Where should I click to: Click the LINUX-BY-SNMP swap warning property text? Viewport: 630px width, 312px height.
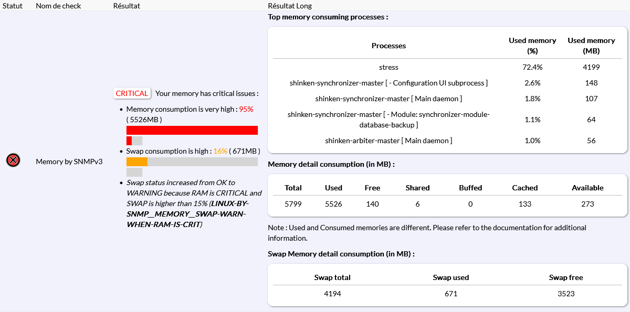pyautogui.click(x=186, y=214)
